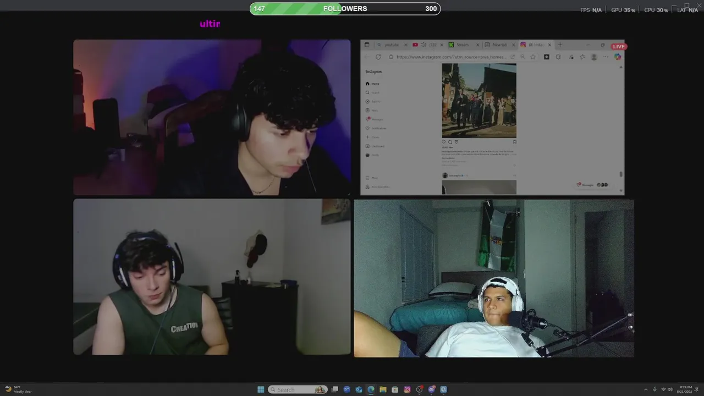Viewport: 704px width, 396px height.
Task: Open the Copilot icon in browser toolbar
Action: [x=618, y=57]
